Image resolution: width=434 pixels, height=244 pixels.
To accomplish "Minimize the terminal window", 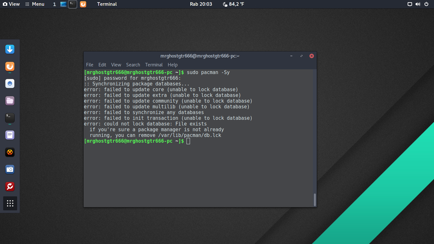I will tap(291, 56).
